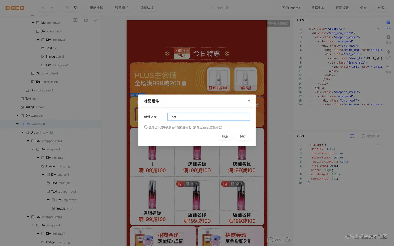
Task: Click the page title 2.8 plus主推
Action: point(220,8)
